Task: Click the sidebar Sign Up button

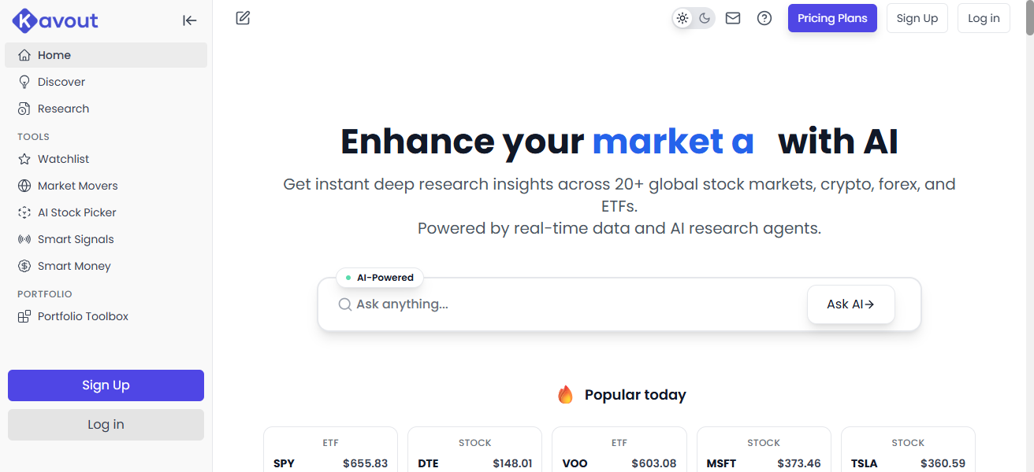Action: click(x=106, y=385)
